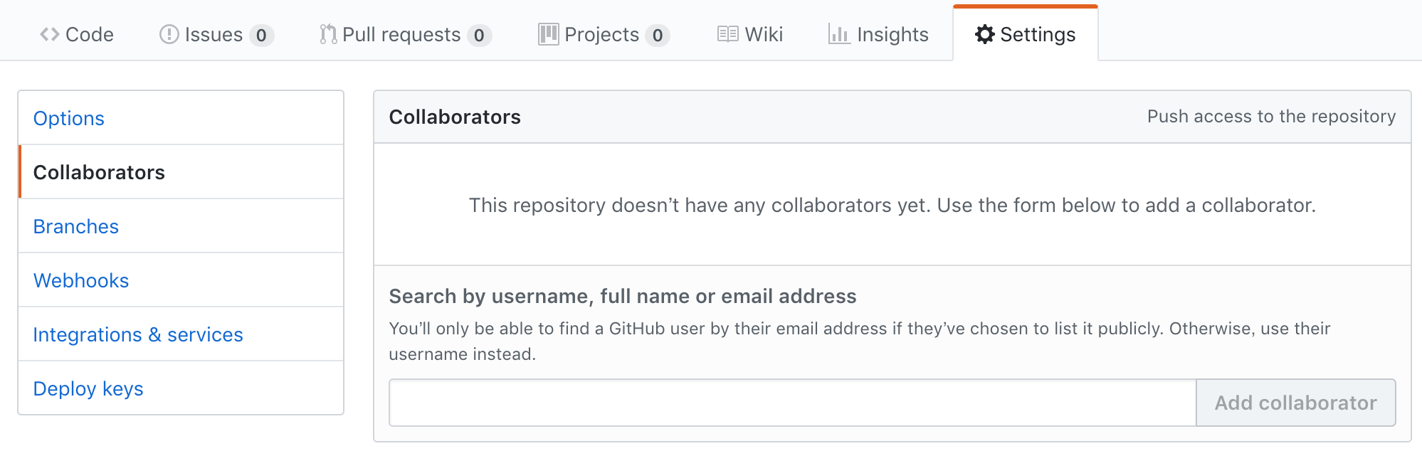The width and height of the screenshot is (1422, 451).
Task: Click the Projects count badge
Action: [658, 35]
